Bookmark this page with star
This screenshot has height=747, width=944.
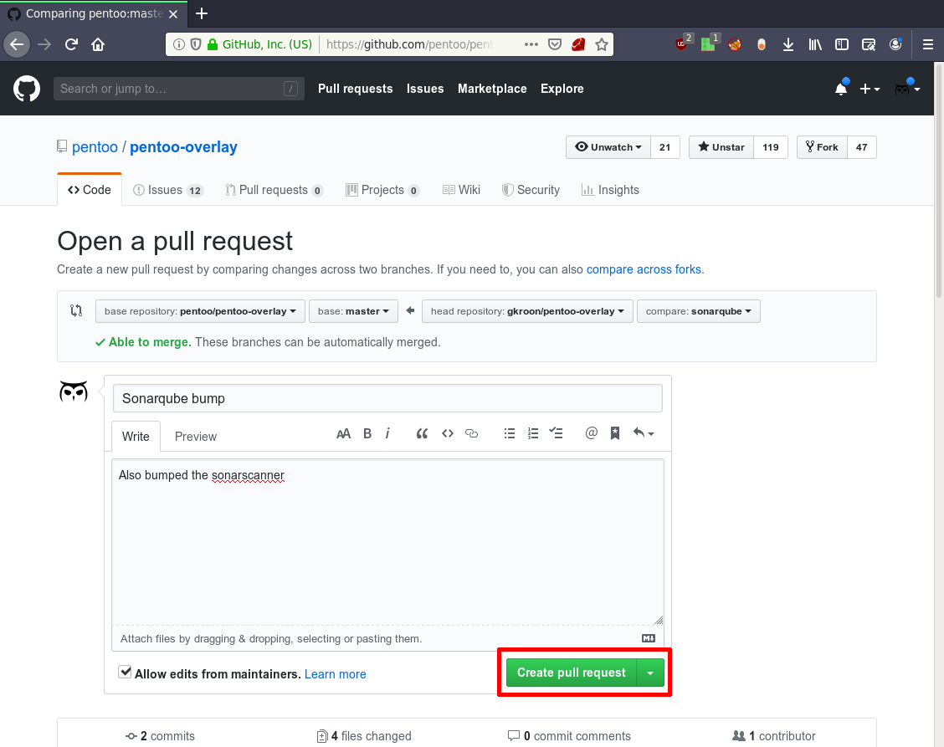point(602,44)
